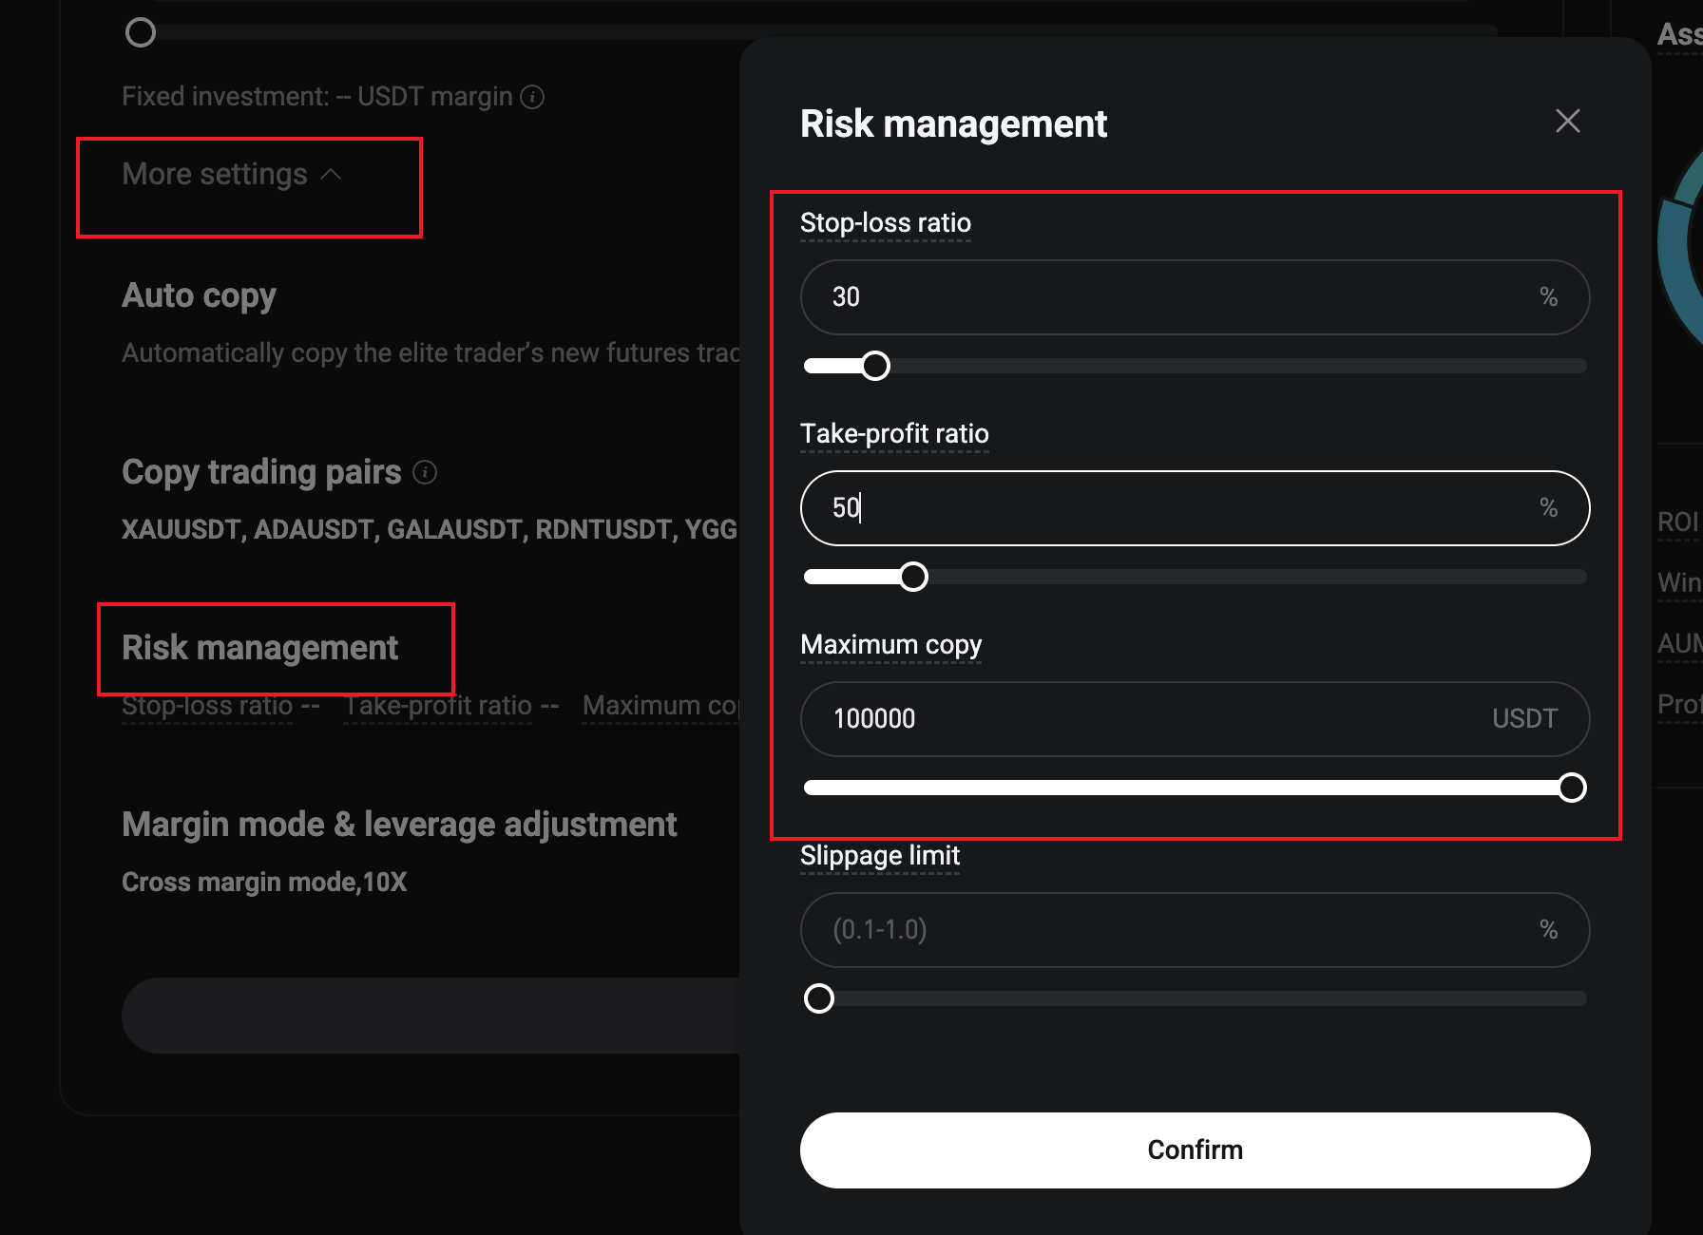This screenshot has width=1703, height=1235.
Task: Open Risk management in the settings list
Action: (259, 648)
